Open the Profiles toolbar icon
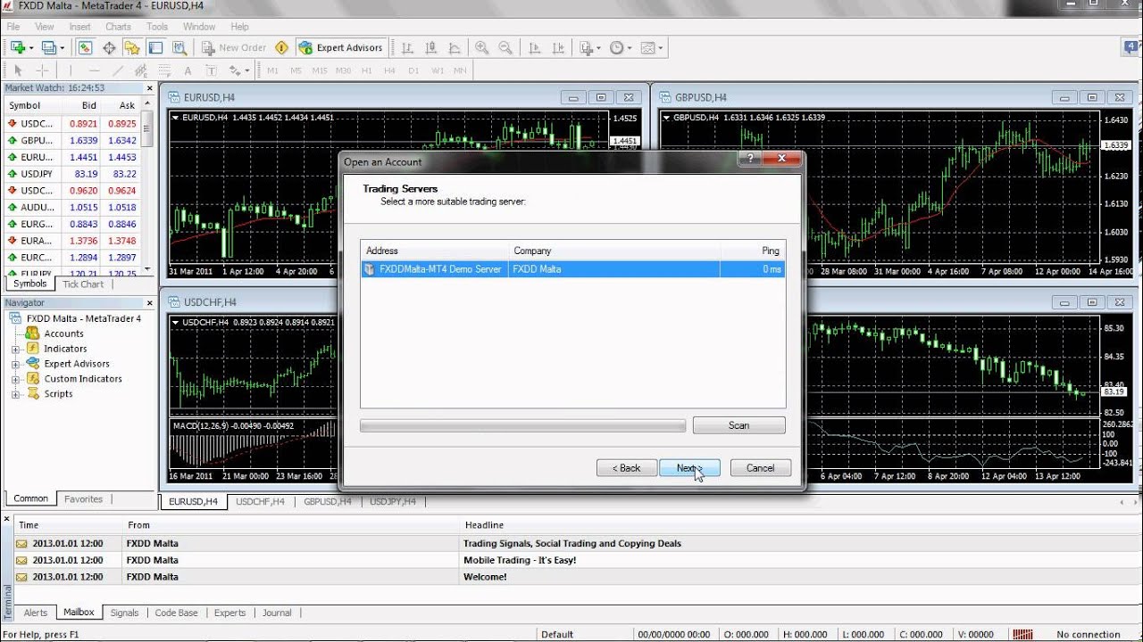The image size is (1143, 642). pos(48,47)
